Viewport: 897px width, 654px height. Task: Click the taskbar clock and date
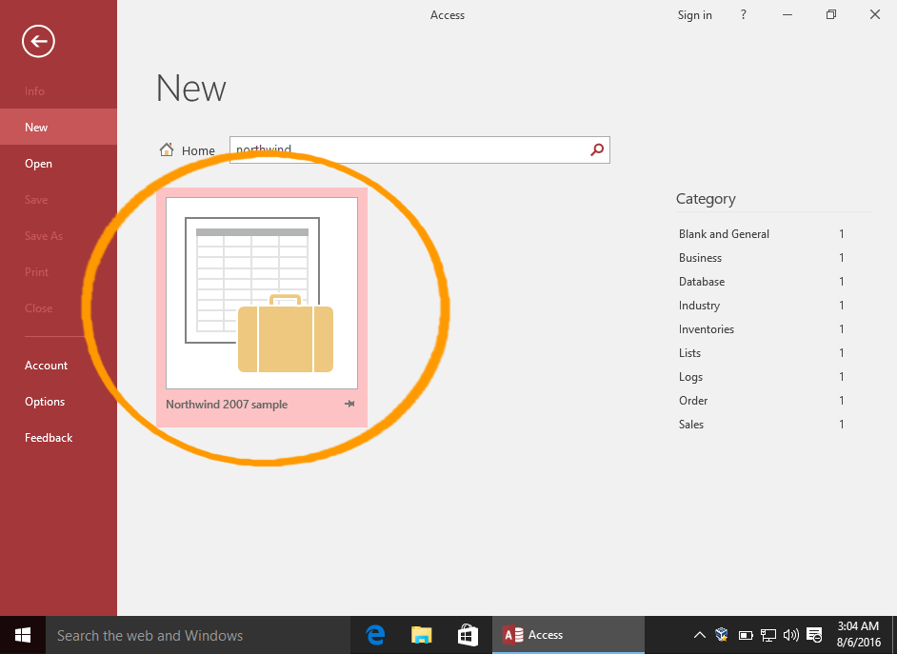click(858, 635)
